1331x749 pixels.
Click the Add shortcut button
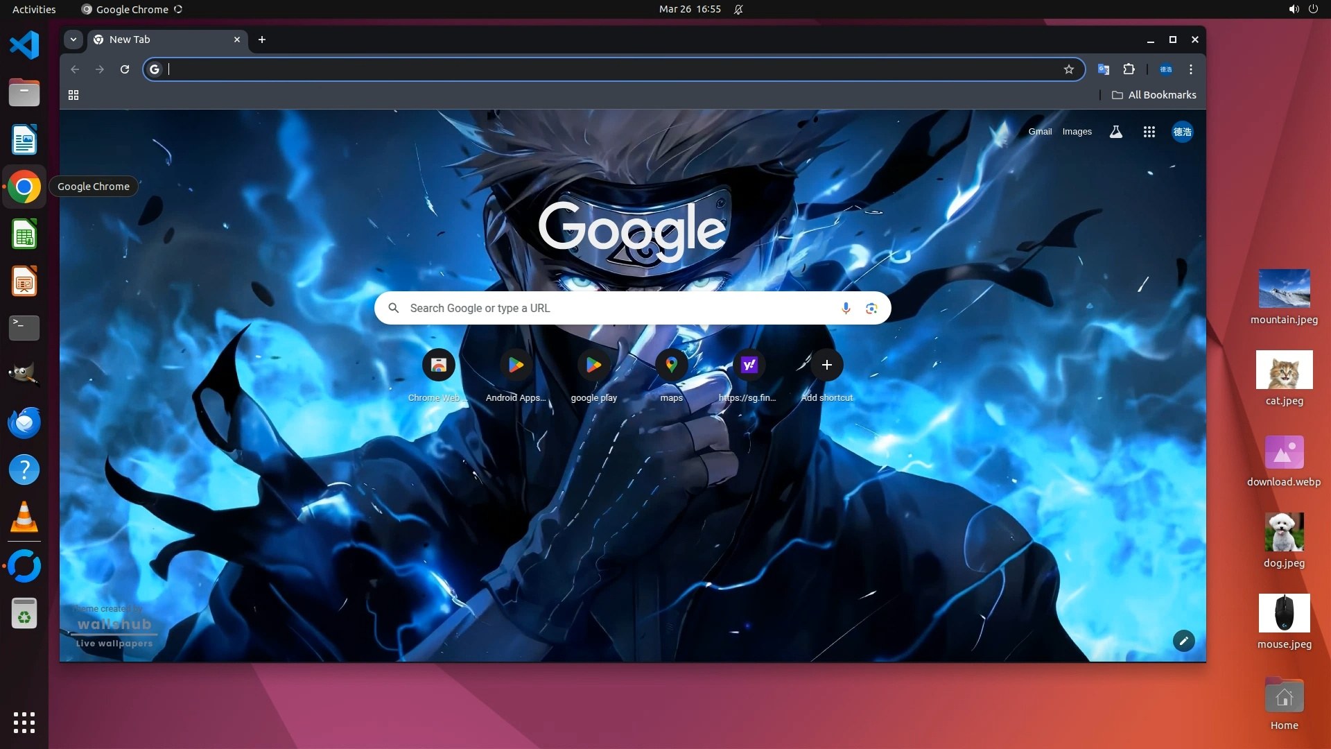[x=826, y=365]
